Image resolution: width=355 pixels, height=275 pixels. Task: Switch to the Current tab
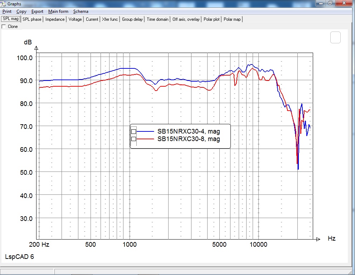pos(92,19)
